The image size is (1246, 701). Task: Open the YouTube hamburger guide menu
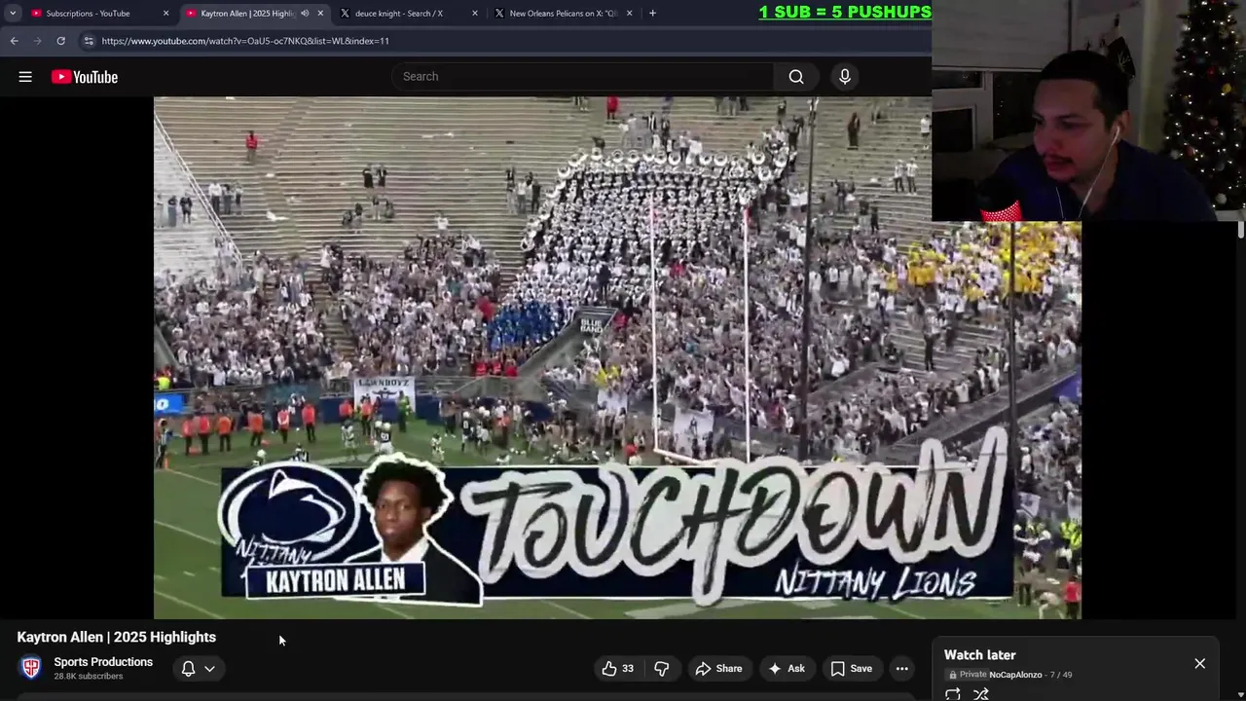click(x=25, y=77)
